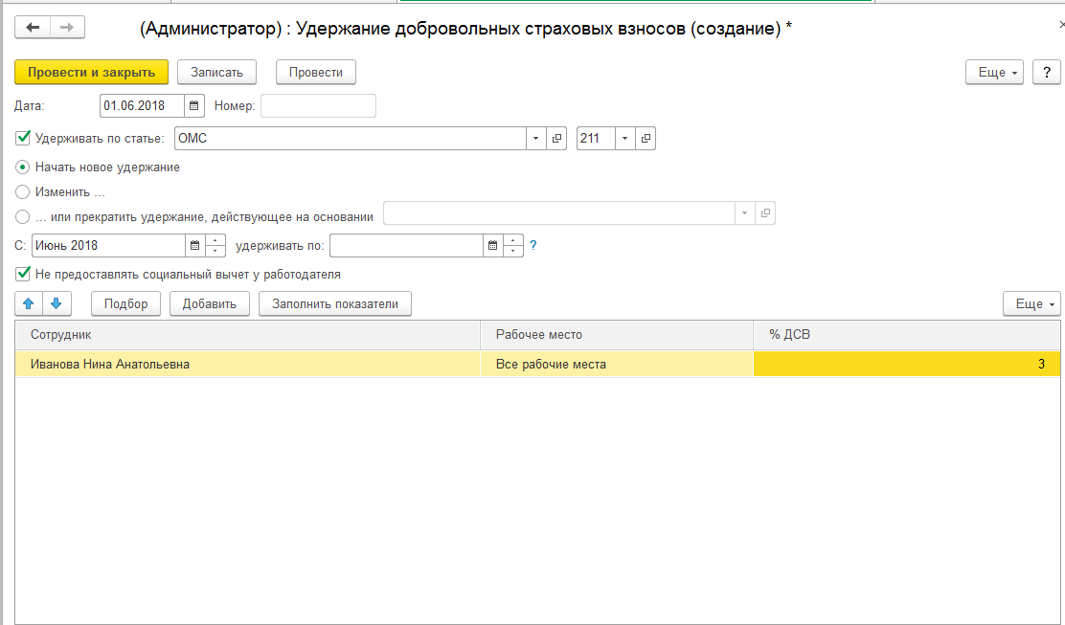
Task: Click the 'Номер' input field
Action: coord(318,106)
